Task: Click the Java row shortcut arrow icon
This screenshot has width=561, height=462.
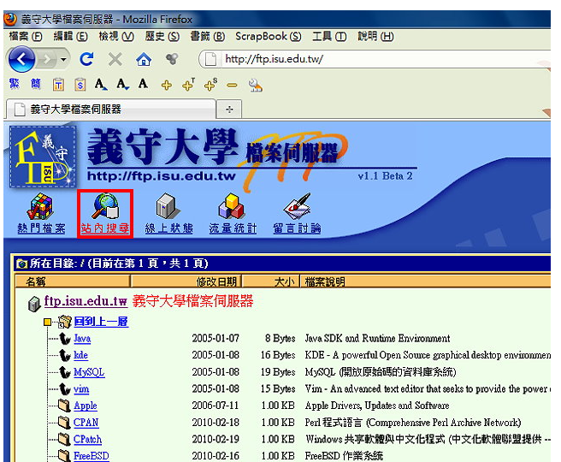Action: click(x=65, y=339)
